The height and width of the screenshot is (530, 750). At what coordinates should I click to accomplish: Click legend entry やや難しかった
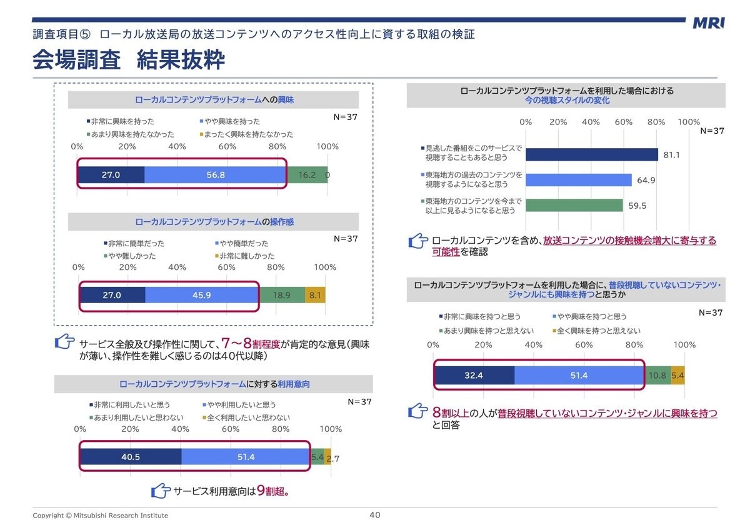[129, 256]
